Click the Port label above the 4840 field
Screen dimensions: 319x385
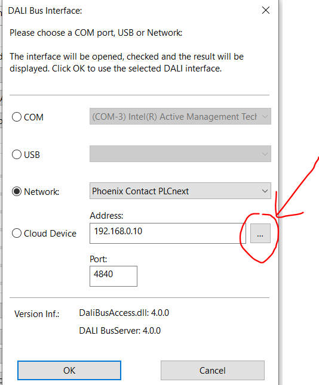pyautogui.click(x=98, y=259)
